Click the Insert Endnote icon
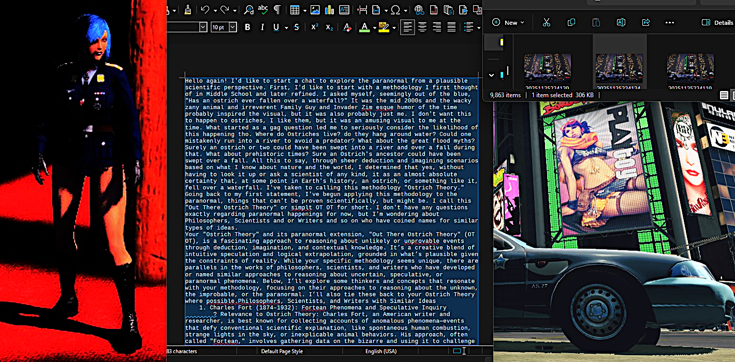 (x=448, y=9)
